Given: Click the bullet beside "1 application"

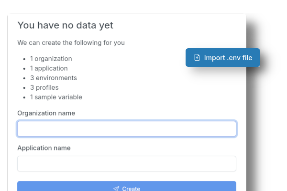Looking at the screenshot, I should tap(24, 68).
